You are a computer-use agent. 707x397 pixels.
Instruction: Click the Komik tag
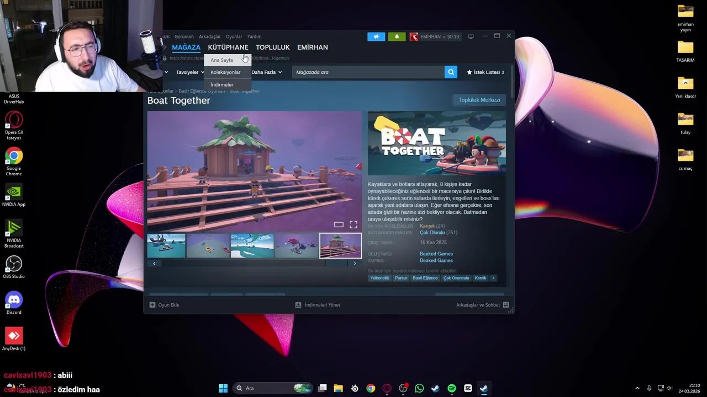481,278
